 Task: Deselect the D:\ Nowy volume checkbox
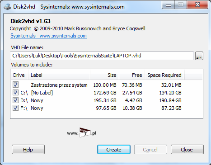pyautogui.click(x=15, y=100)
